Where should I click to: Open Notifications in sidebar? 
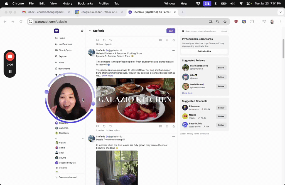[x=63, y=44]
